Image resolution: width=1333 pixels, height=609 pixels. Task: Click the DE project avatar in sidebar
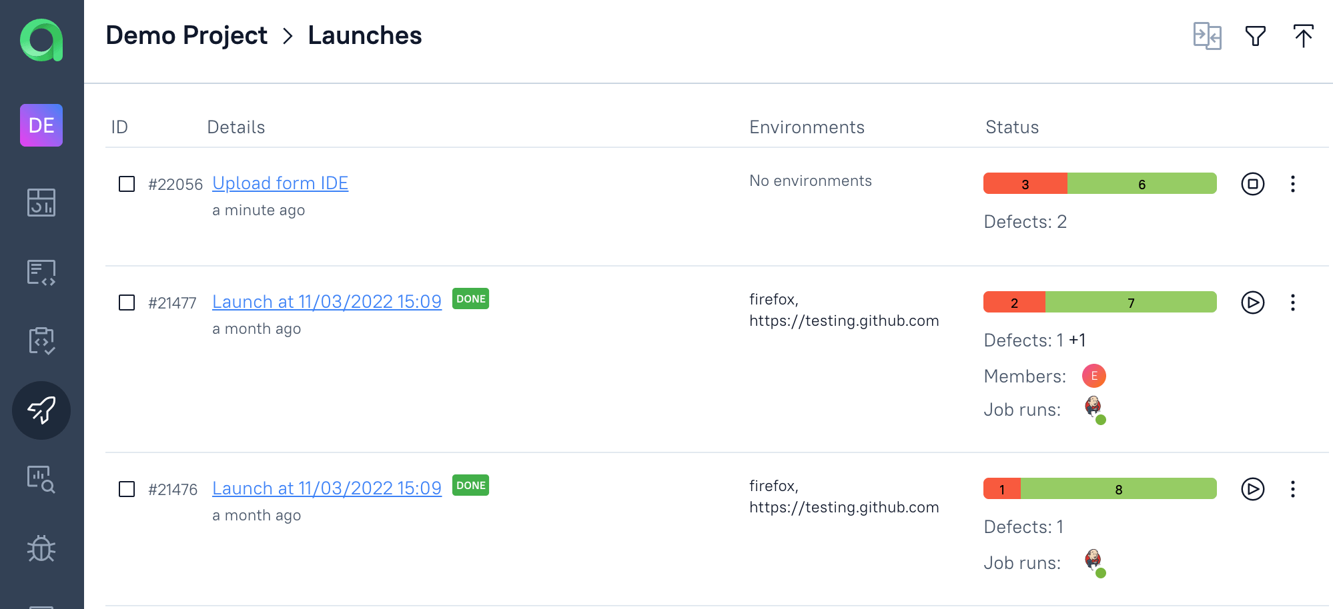41,125
